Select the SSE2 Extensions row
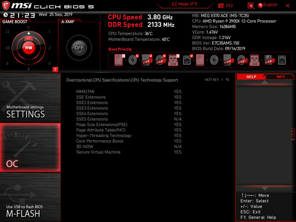The image size is (296, 222). click(129, 102)
